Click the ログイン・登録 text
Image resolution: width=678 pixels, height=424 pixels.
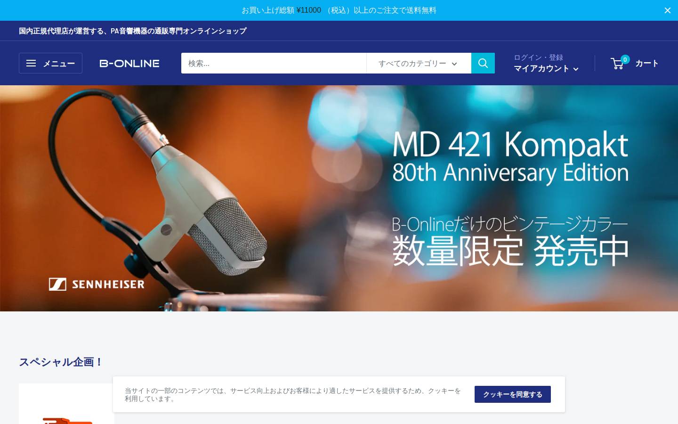pos(539,57)
